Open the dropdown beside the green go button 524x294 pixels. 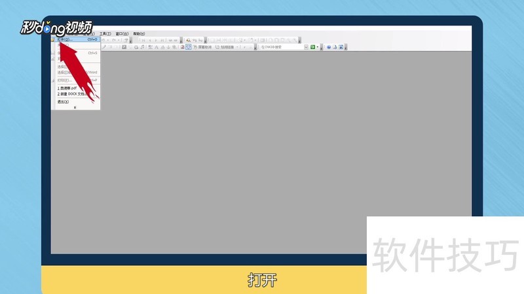(x=318, y=47)
